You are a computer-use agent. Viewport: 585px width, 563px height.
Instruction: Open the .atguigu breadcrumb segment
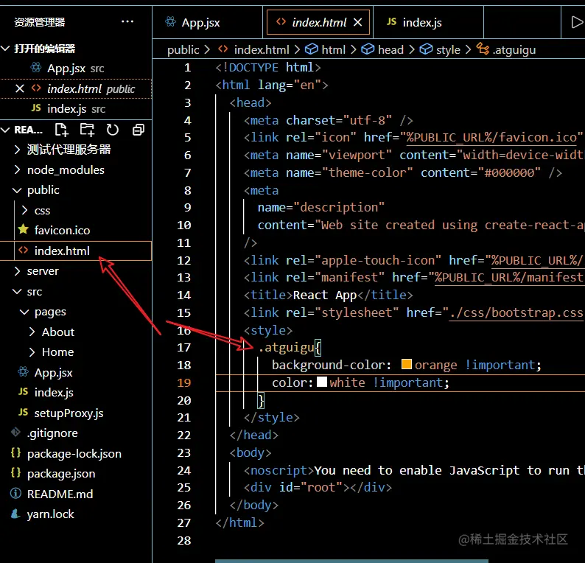coord(514,49)
